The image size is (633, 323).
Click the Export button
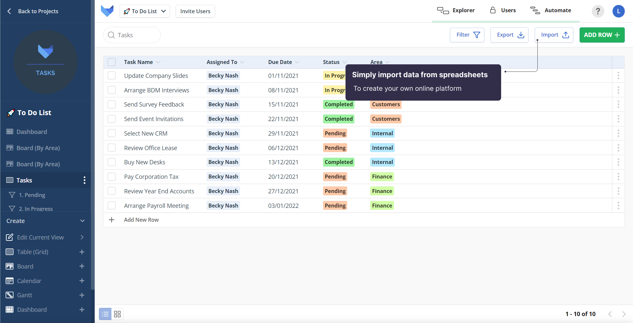[x=509, y=35]
